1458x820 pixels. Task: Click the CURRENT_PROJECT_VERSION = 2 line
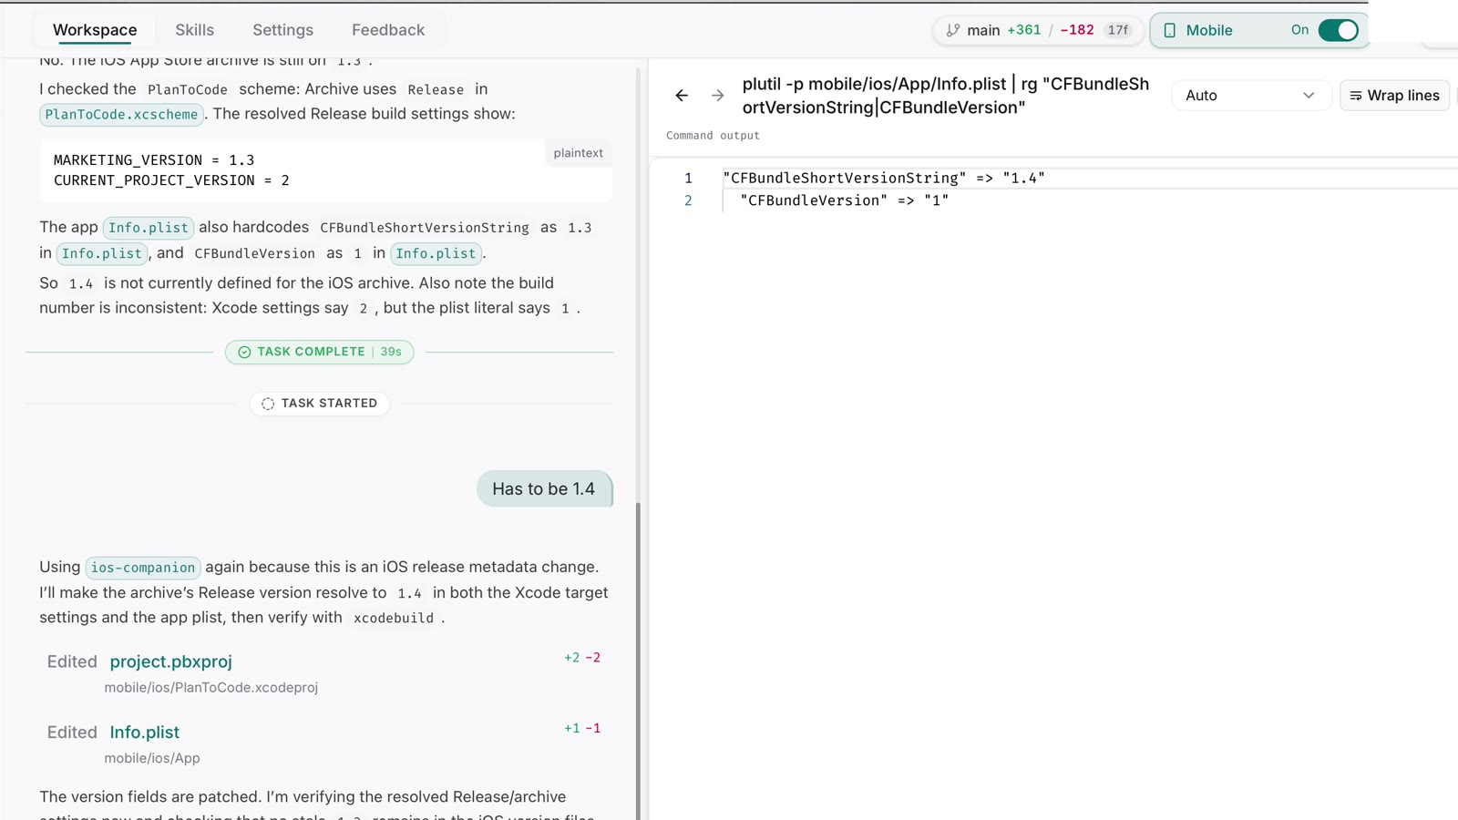(x=171, y=180)
